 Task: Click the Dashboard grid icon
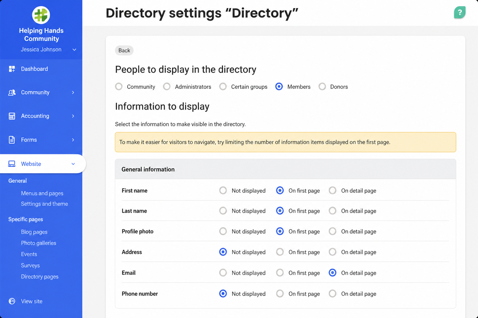12,69
